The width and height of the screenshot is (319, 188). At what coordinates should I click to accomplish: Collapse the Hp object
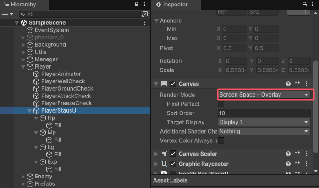click(x=36, y=118)
